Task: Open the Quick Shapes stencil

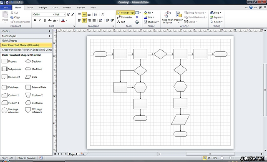Action: pyautogui.click(x=26, y=41)
